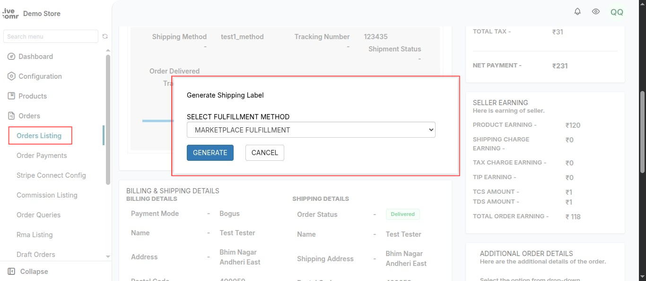646x281 pixels.
Task: Click the sidebar scroll down arrow
Action: [x=108, y=257]
